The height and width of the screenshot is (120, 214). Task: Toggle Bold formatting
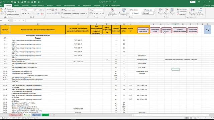[23, 13]
